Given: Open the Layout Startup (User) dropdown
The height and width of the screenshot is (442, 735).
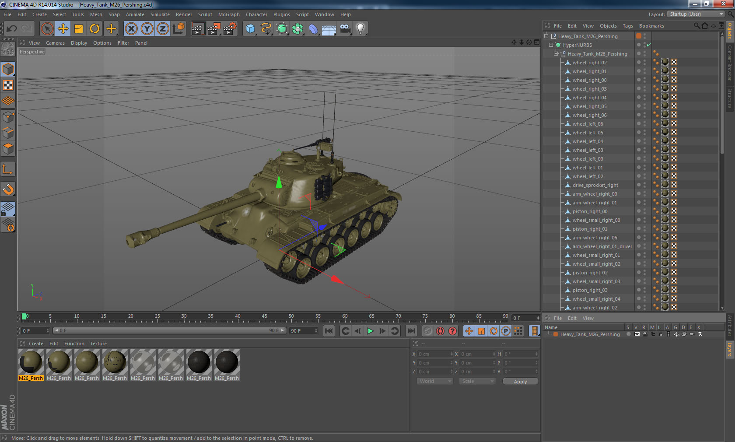Looking at the screenshot, I should point(696,14).
